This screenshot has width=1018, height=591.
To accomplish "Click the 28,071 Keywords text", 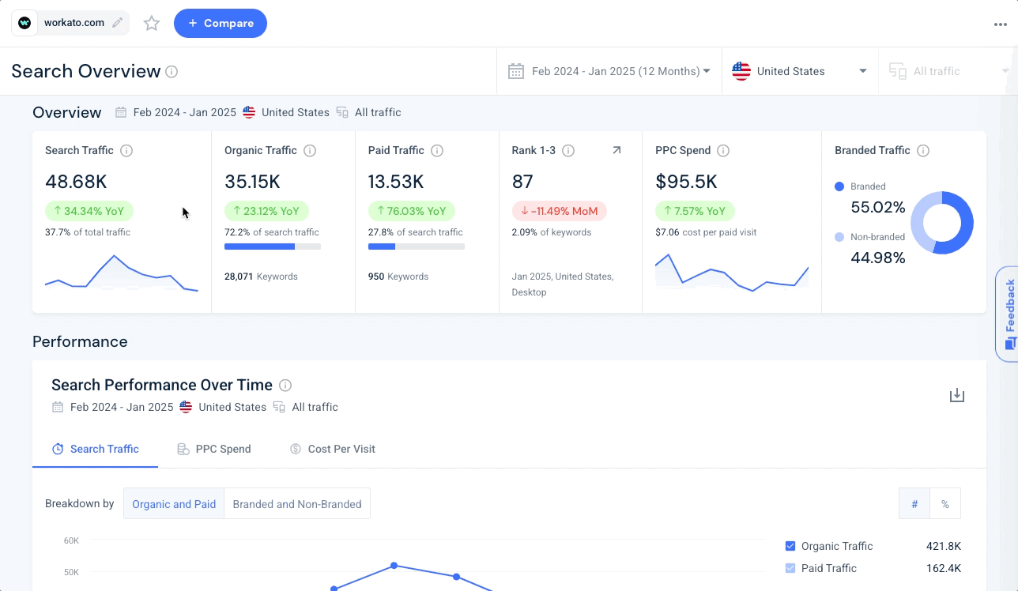I will (261, 277).
